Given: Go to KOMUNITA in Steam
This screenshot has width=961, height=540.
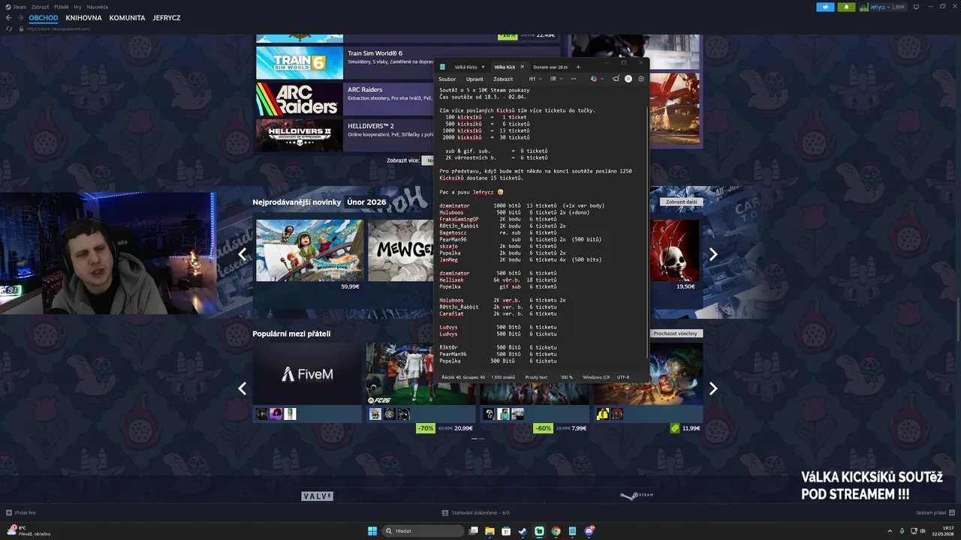Looking at the screenshot, I should coord(127,17).
